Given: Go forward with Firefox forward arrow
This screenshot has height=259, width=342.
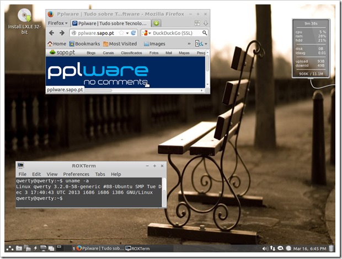Looking at the screenshot, I should point(62,33).
